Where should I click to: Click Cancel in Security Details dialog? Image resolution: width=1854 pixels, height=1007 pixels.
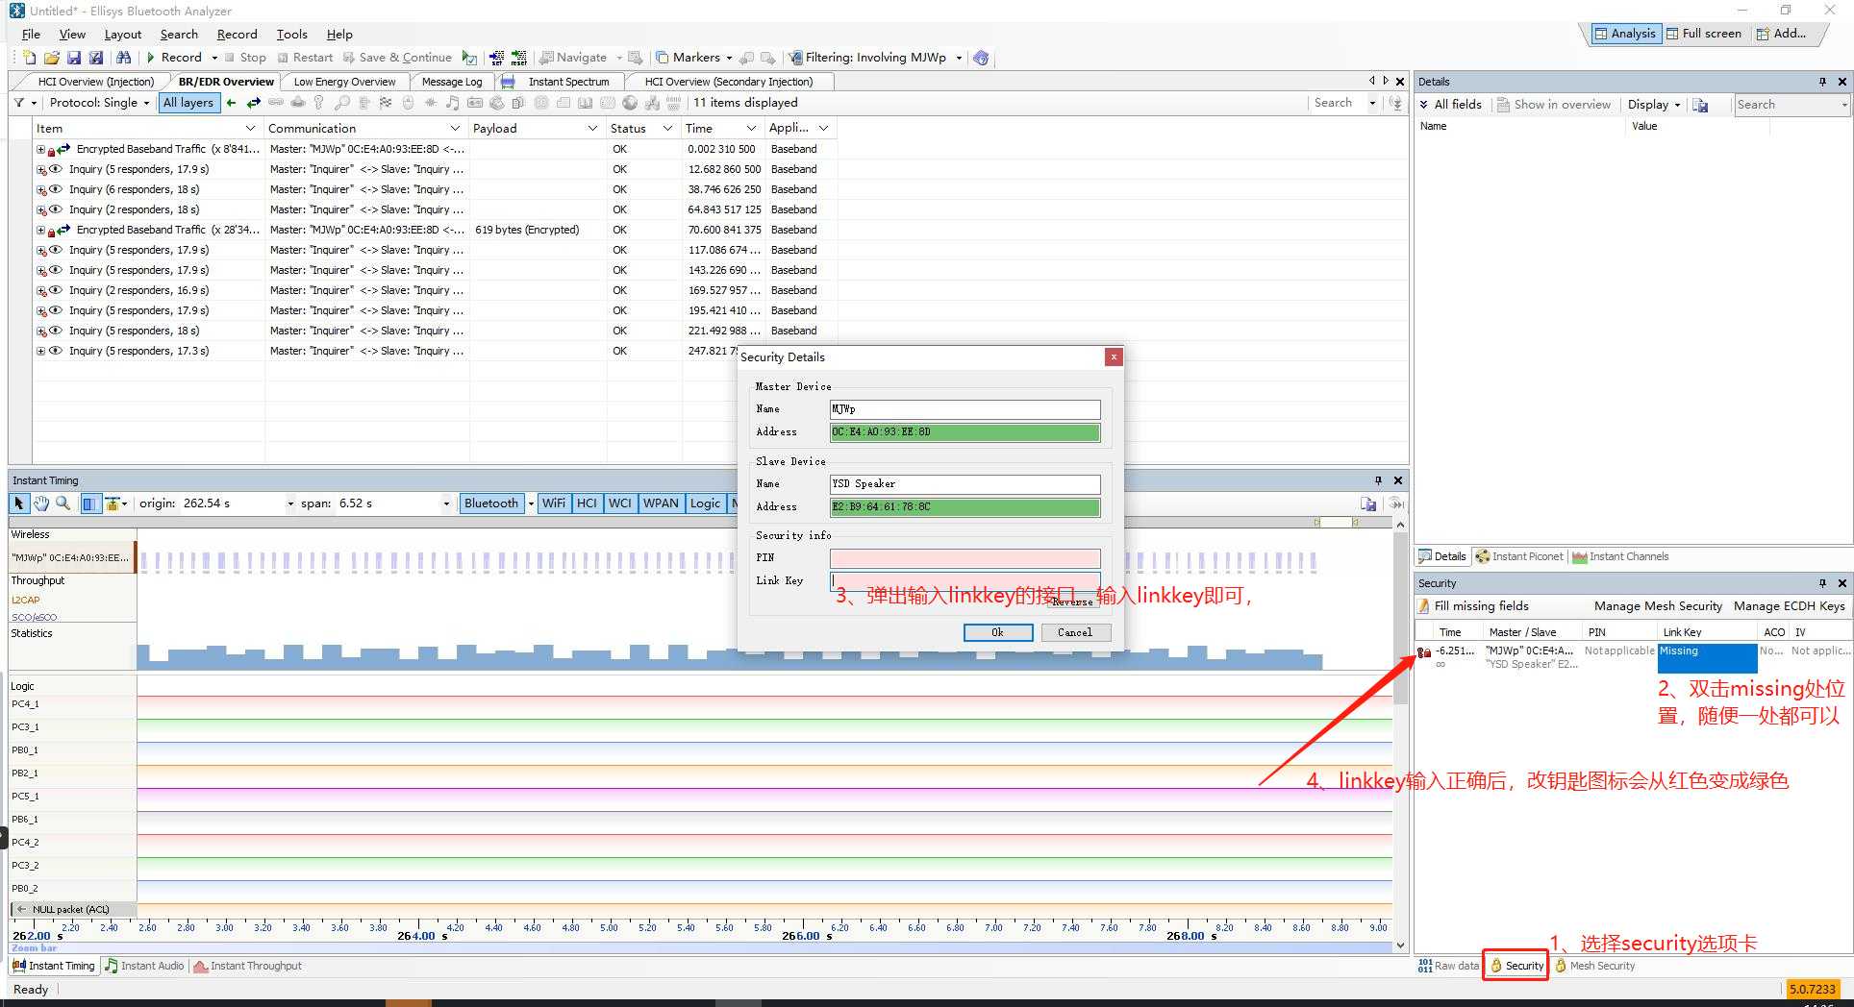coord(1075,632)
